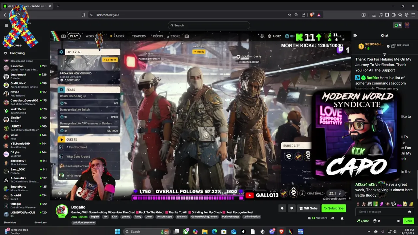Screen dimensions: 418x235
Task: Open the Brave VPN shield icon
Action: tap(407, 15)
